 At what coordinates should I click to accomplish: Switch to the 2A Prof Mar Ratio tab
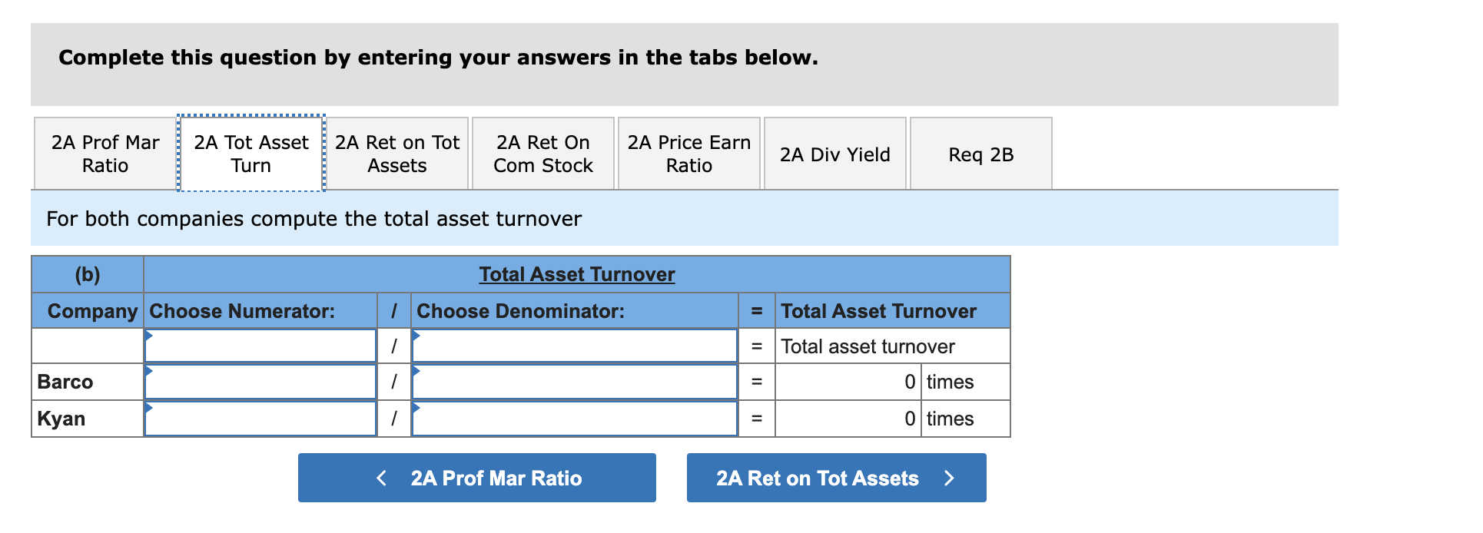click(x=105, y=153)
